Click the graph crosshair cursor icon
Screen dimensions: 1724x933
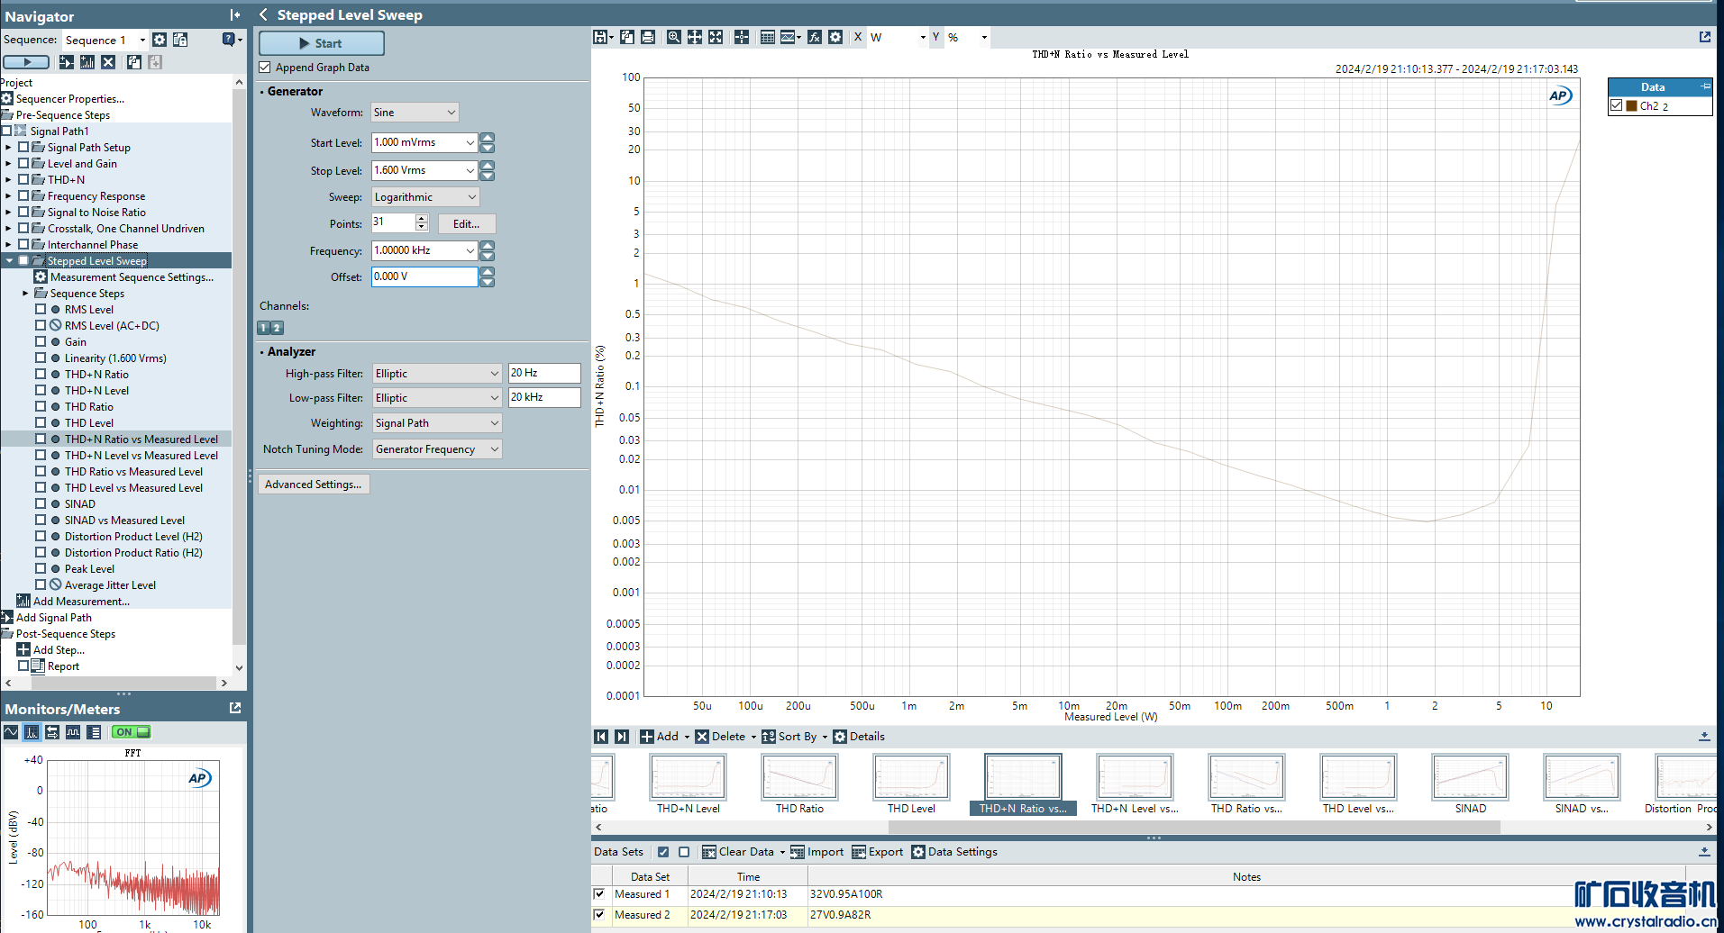coord(741,37)
